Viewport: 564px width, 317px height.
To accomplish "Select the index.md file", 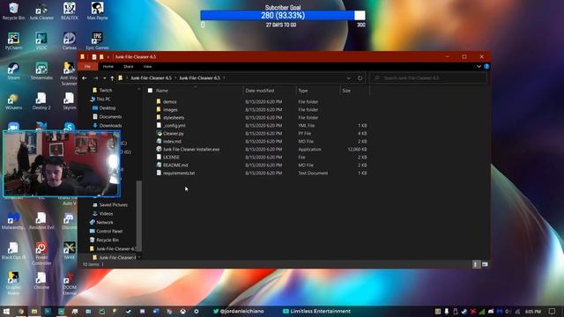I will point(172,141).
